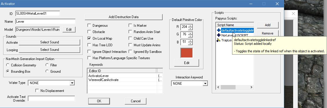Click scripts list left scroll arrow
Image resolution: width=327 pixels, height=108 pixels.
tap(218, 87)
